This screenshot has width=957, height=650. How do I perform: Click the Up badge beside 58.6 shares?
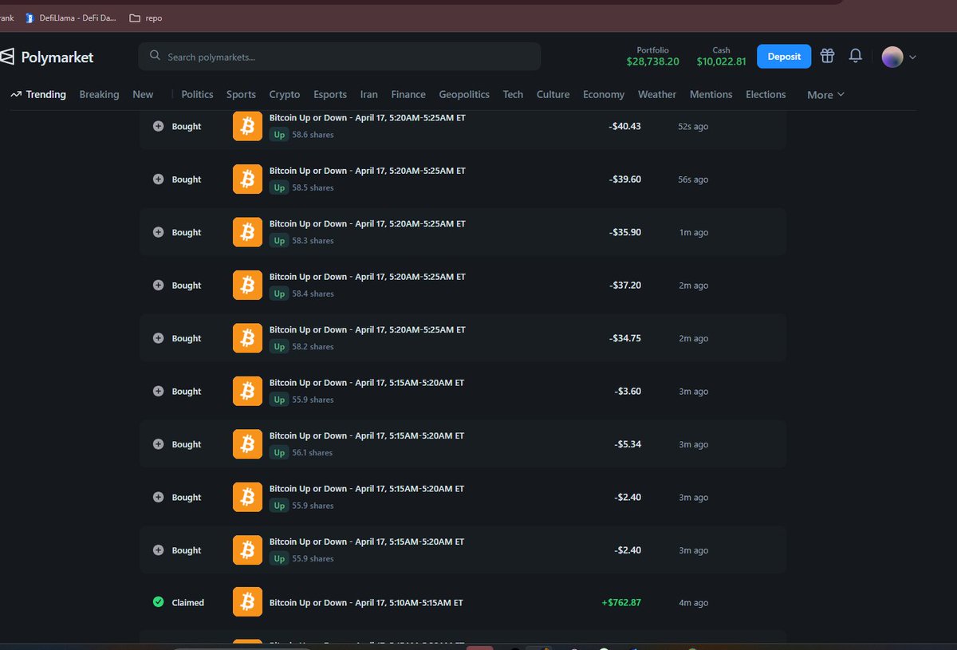tap(279, 135)
